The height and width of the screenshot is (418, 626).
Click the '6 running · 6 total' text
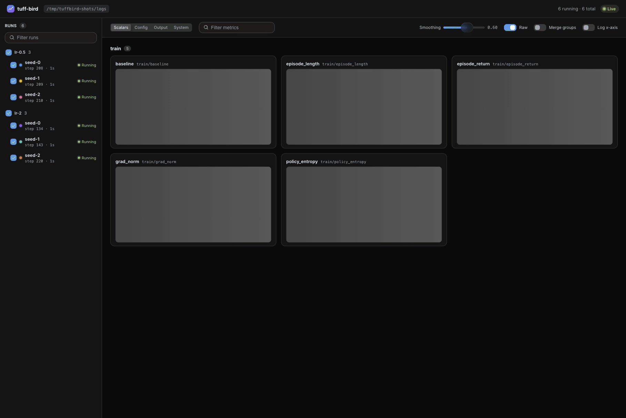click(577, 9)
